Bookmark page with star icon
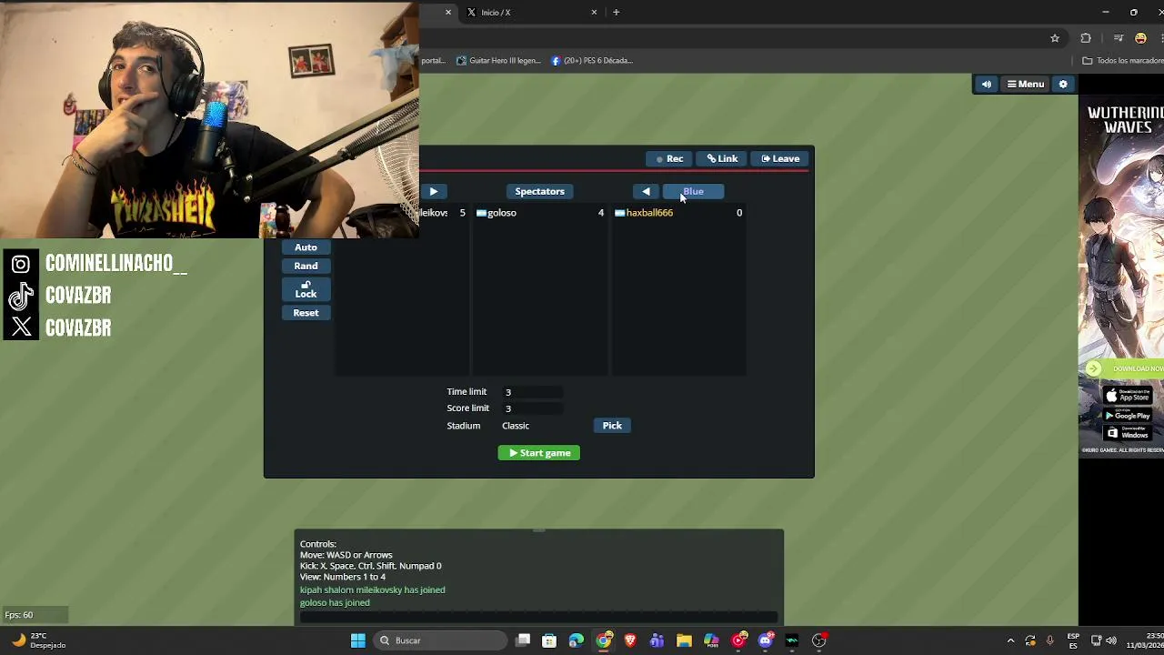This screenshot has height=655, width=1164. tap(1055, 38)
